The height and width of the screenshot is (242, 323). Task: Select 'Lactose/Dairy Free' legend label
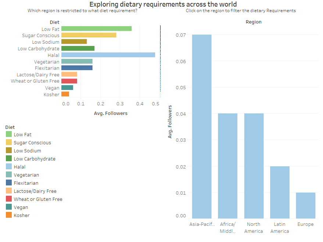(x=35, y=191)
